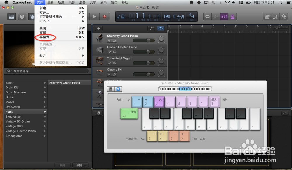
Task: Pitch bend down with key 1
Action: (137, 102)
